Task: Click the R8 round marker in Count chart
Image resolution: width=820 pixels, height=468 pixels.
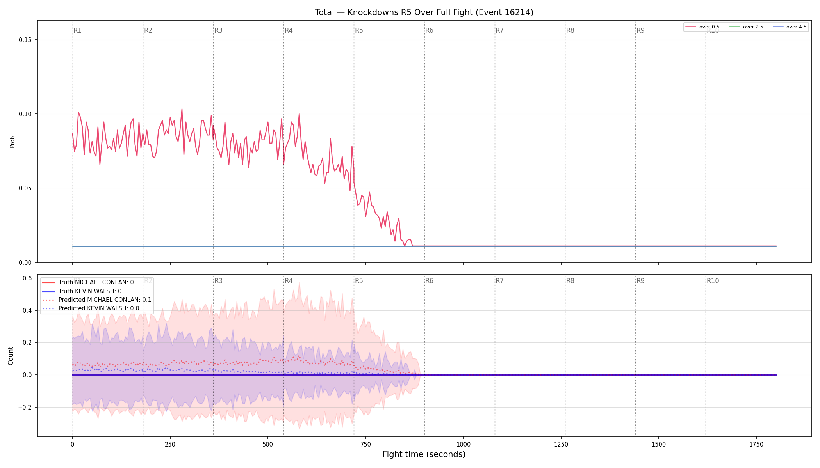Action: [x=570, y=281]
